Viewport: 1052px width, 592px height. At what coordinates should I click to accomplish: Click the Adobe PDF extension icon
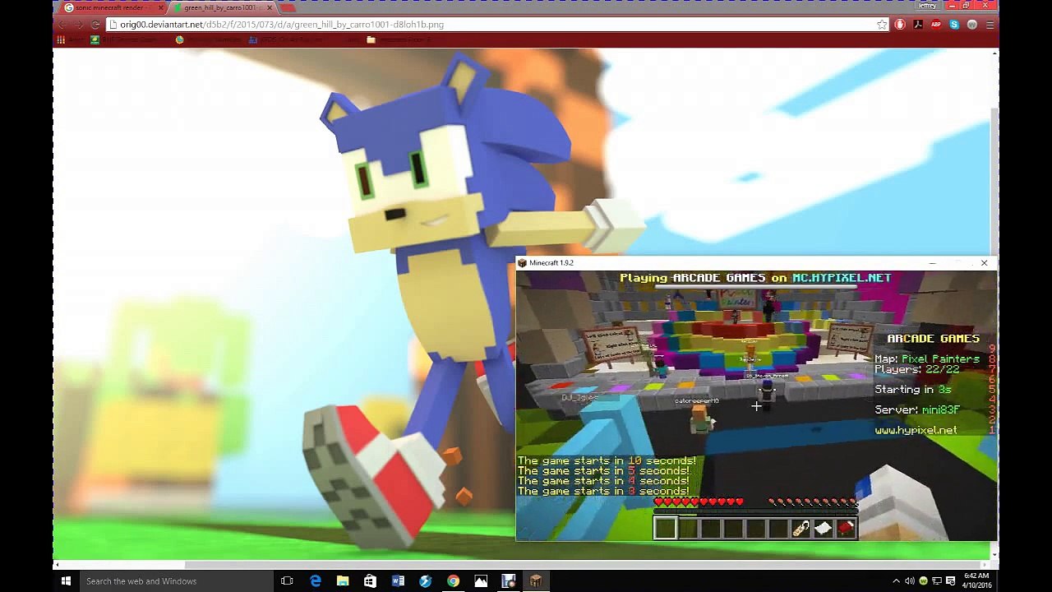[918, 25]
